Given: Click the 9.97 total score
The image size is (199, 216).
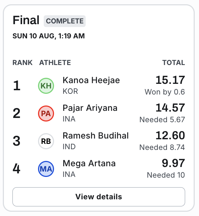Looking at the screenshot, I should pyautogui.click(x=173, y=163).
